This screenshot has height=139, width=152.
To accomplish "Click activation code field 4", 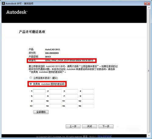I will (x=88, y=91).
